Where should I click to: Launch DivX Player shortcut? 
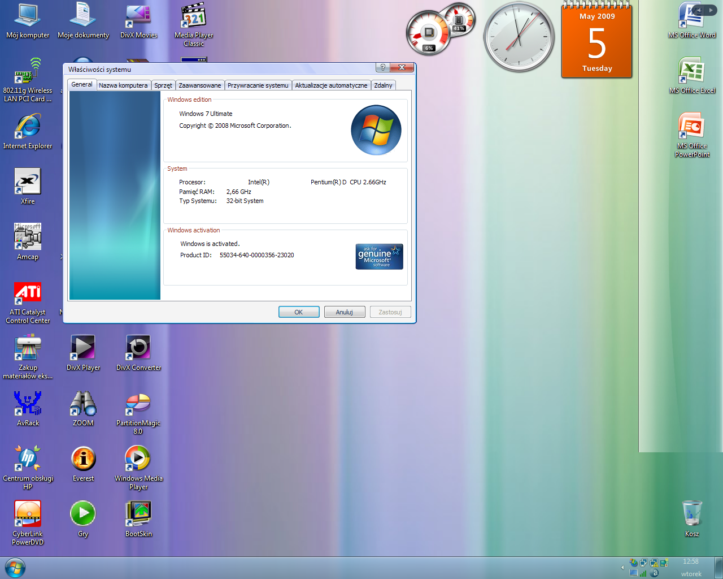tap(83, 353)
